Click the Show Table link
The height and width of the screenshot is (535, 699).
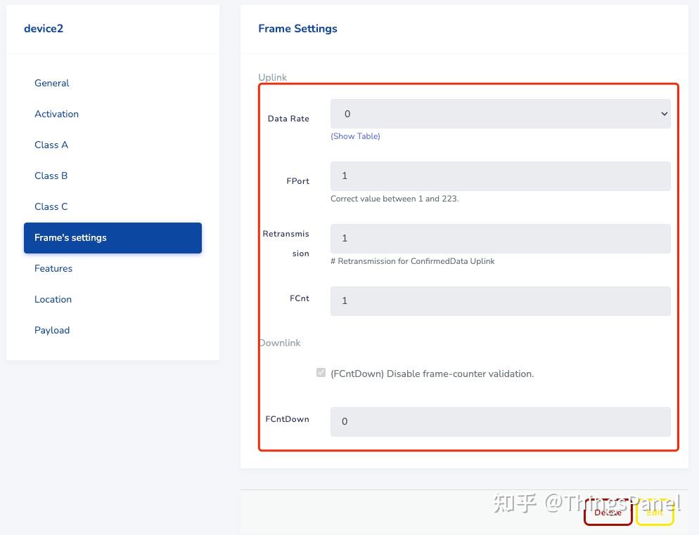[x=355, y=136]
